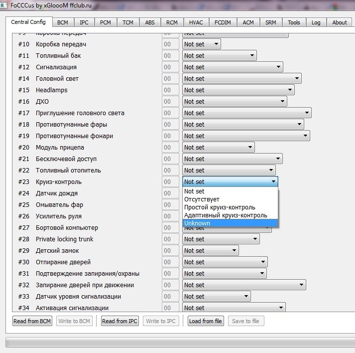Click the progress bar at window bottom
Screen dimensions: 355x353
click(x=180, y=342)
